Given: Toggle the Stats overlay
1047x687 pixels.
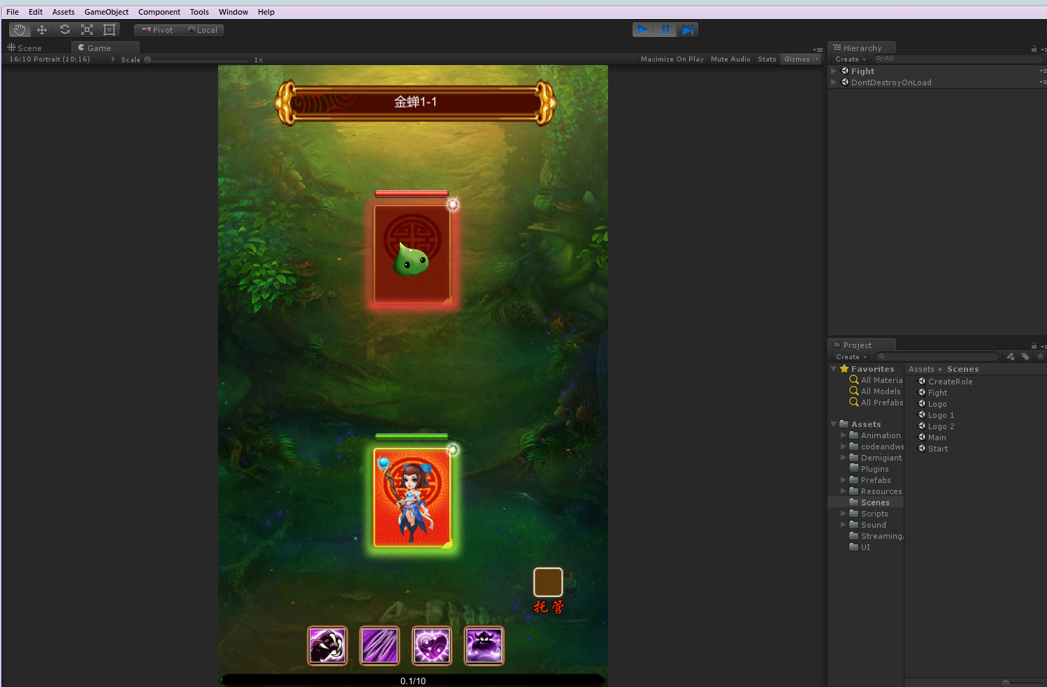Looking at the screenshot, I should [x=767, y=59].
